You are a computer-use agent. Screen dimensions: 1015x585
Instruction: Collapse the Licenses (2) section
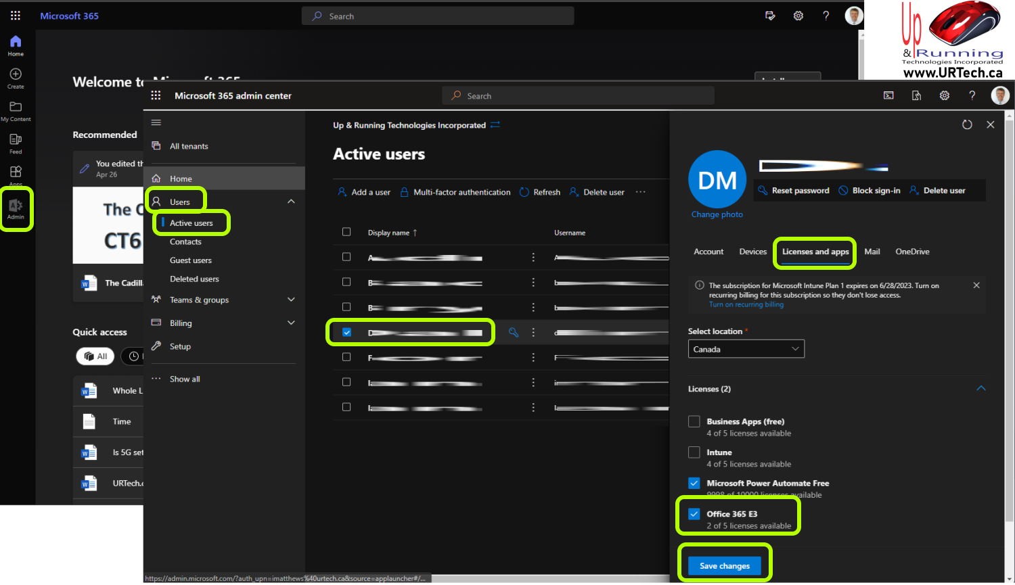(980, 389)
